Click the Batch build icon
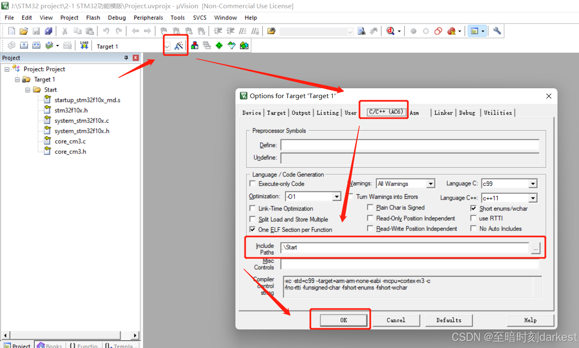 49,45
